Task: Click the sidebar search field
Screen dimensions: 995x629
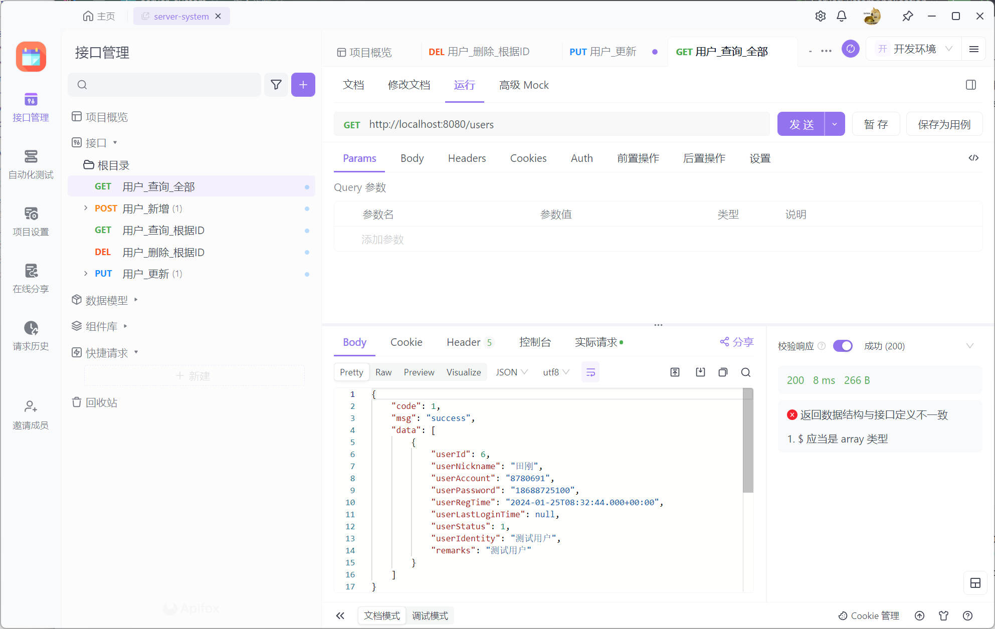Action: (x=164, y=85)
